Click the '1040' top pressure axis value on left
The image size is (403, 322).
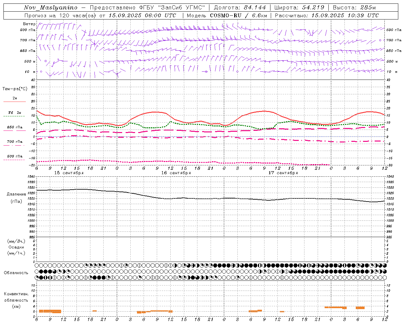coord(31,177)
